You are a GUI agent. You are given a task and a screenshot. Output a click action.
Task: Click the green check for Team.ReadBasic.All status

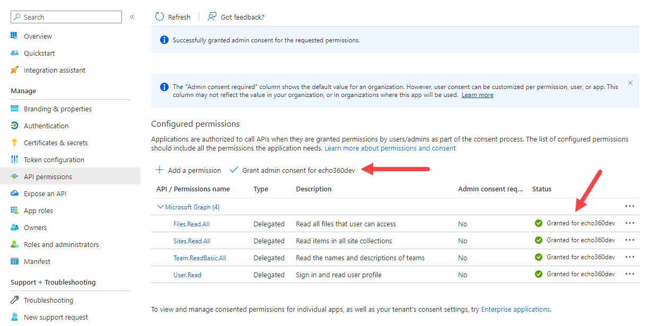coord(539,257)
